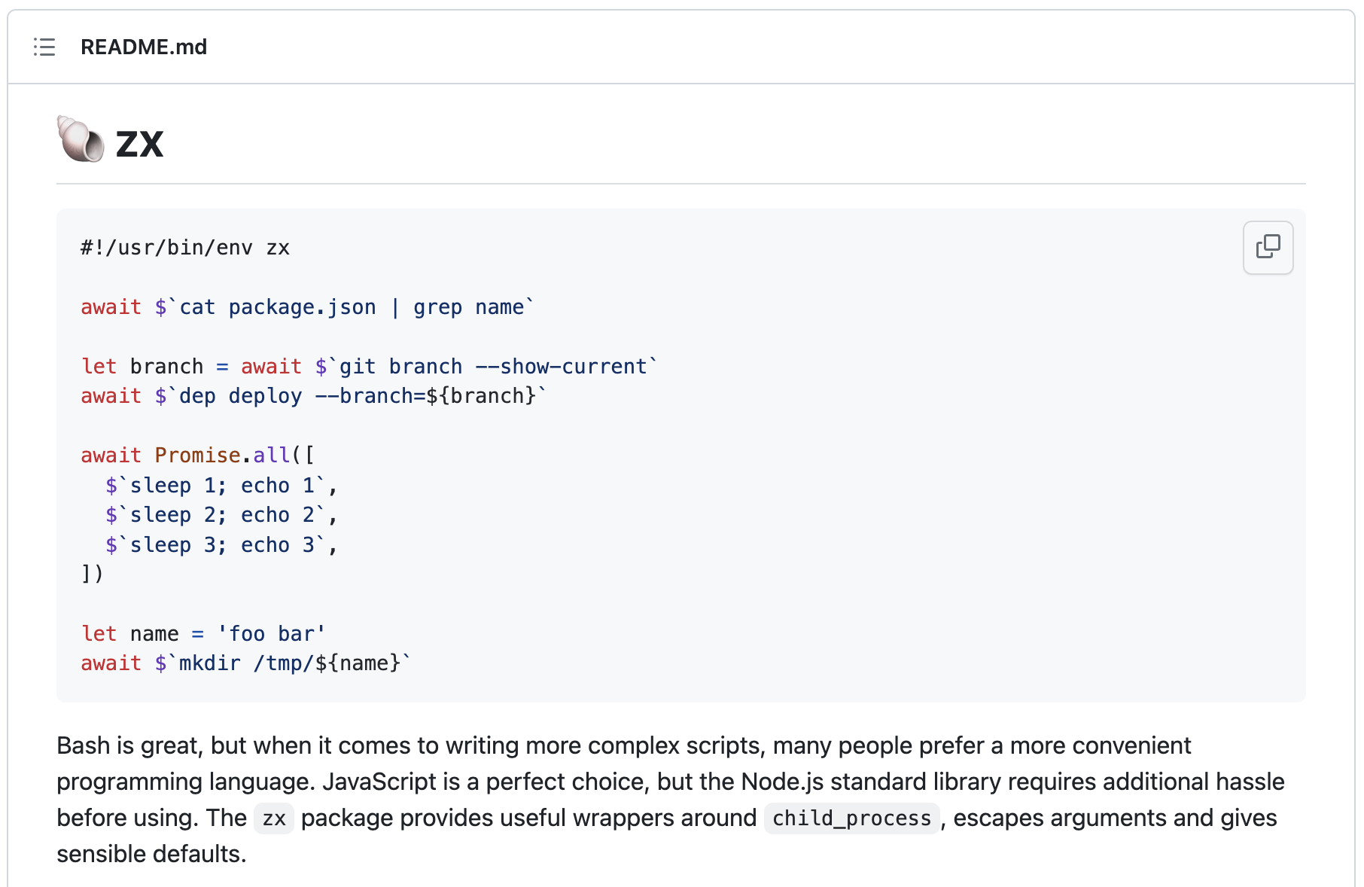This screenshot has height=887, width=1364.
Task: Select the README.md file title
Action: tap(144, 47)
